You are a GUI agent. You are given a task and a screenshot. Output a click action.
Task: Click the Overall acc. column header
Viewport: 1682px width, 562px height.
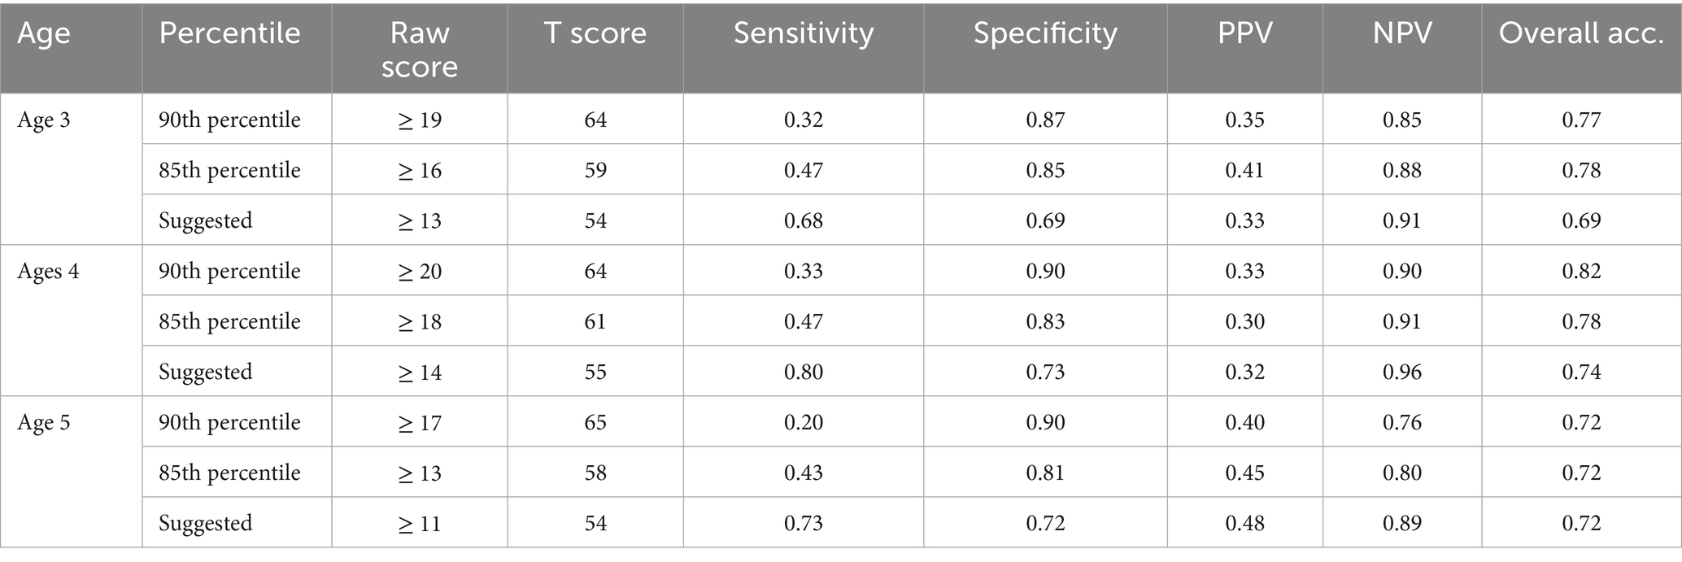coord(1580,33)
